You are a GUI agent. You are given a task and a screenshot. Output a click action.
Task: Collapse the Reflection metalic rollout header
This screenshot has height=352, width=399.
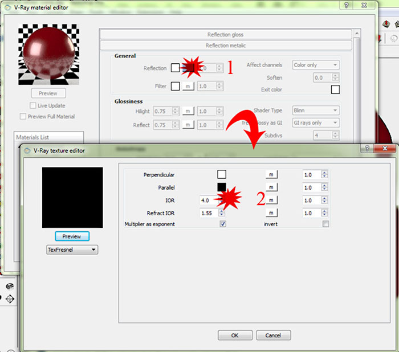(x=226, y=46)
